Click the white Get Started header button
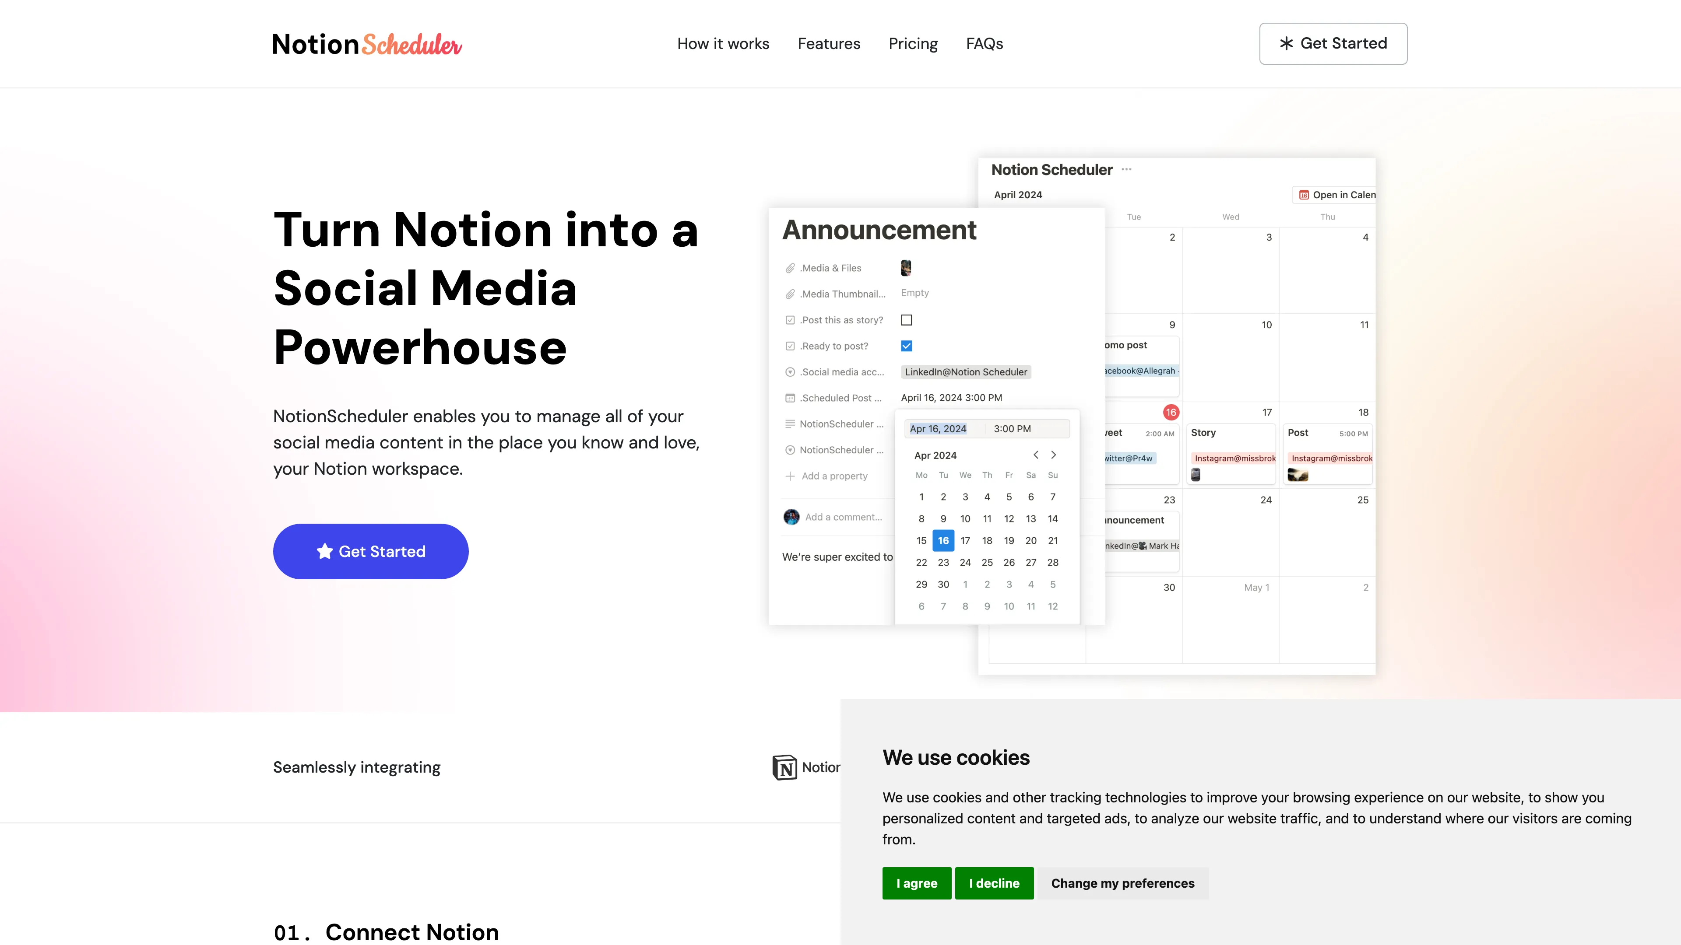 (x=1333, y=43)
